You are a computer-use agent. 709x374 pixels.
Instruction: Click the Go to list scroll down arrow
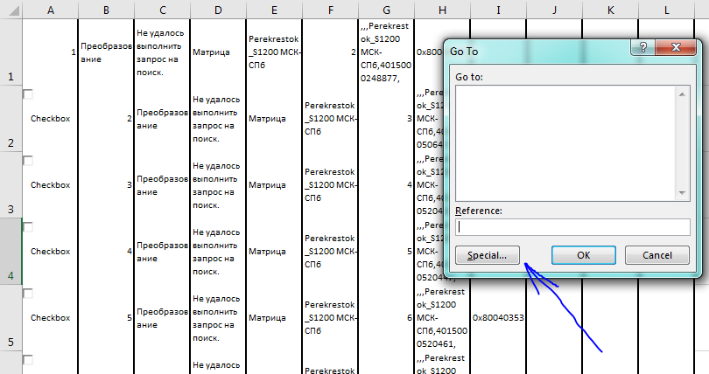[x=682, y=193]
